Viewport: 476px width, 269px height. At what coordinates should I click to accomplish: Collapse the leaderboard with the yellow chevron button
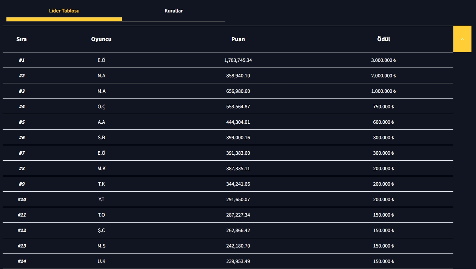[x=462, y=39]
